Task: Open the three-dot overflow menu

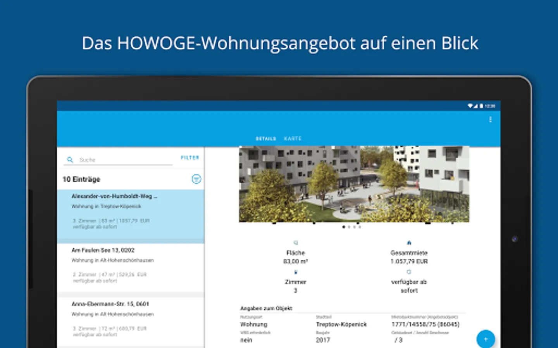Action: [x=490, y=119]
